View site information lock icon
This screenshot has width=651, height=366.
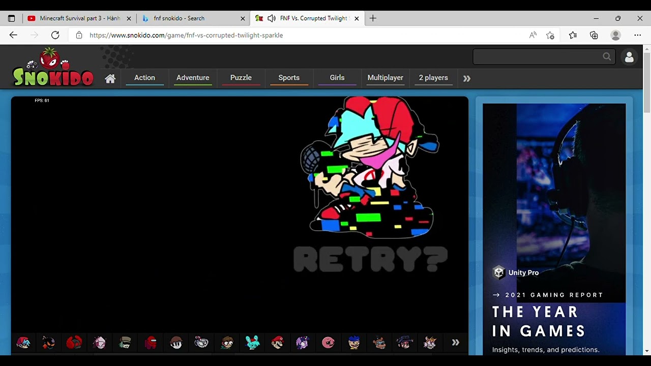click(x=79, y=35)
